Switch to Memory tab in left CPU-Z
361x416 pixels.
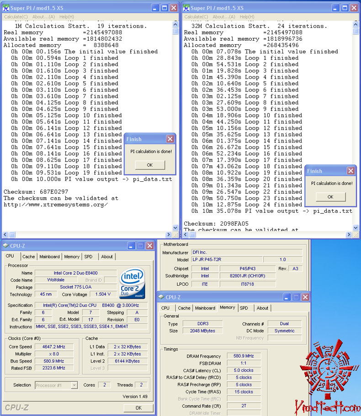(72, 257)
